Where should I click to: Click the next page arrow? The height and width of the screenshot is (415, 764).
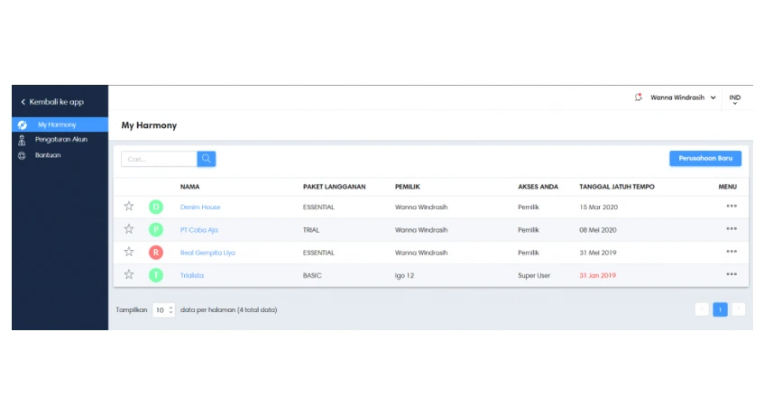pyautogui.click(x=738, y=309)
